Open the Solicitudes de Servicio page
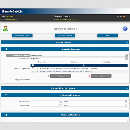The width and height of the screenshot is (130, 130). pyautogui.click(x=22, y=35)
